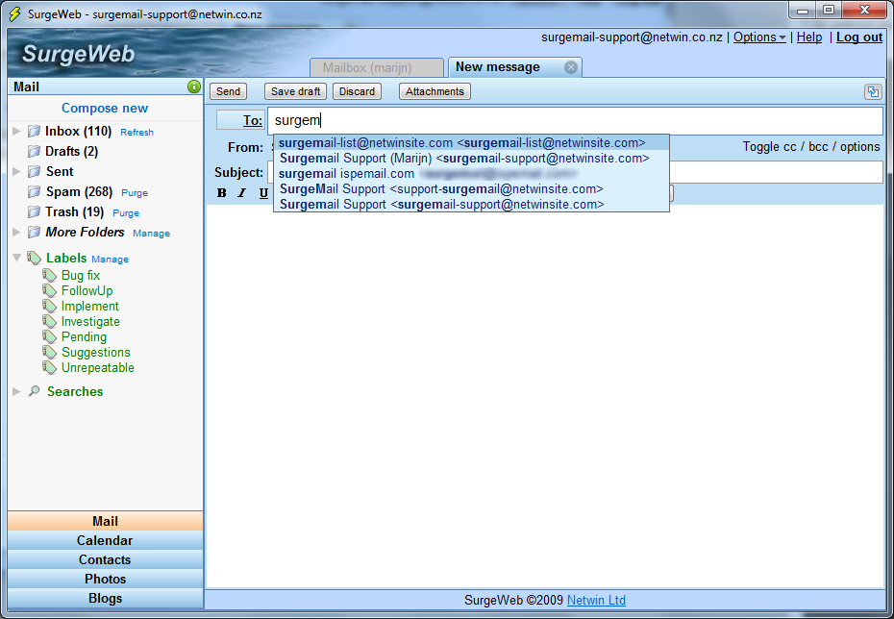Toggle cc / bcc / options fields

point(810,147)
